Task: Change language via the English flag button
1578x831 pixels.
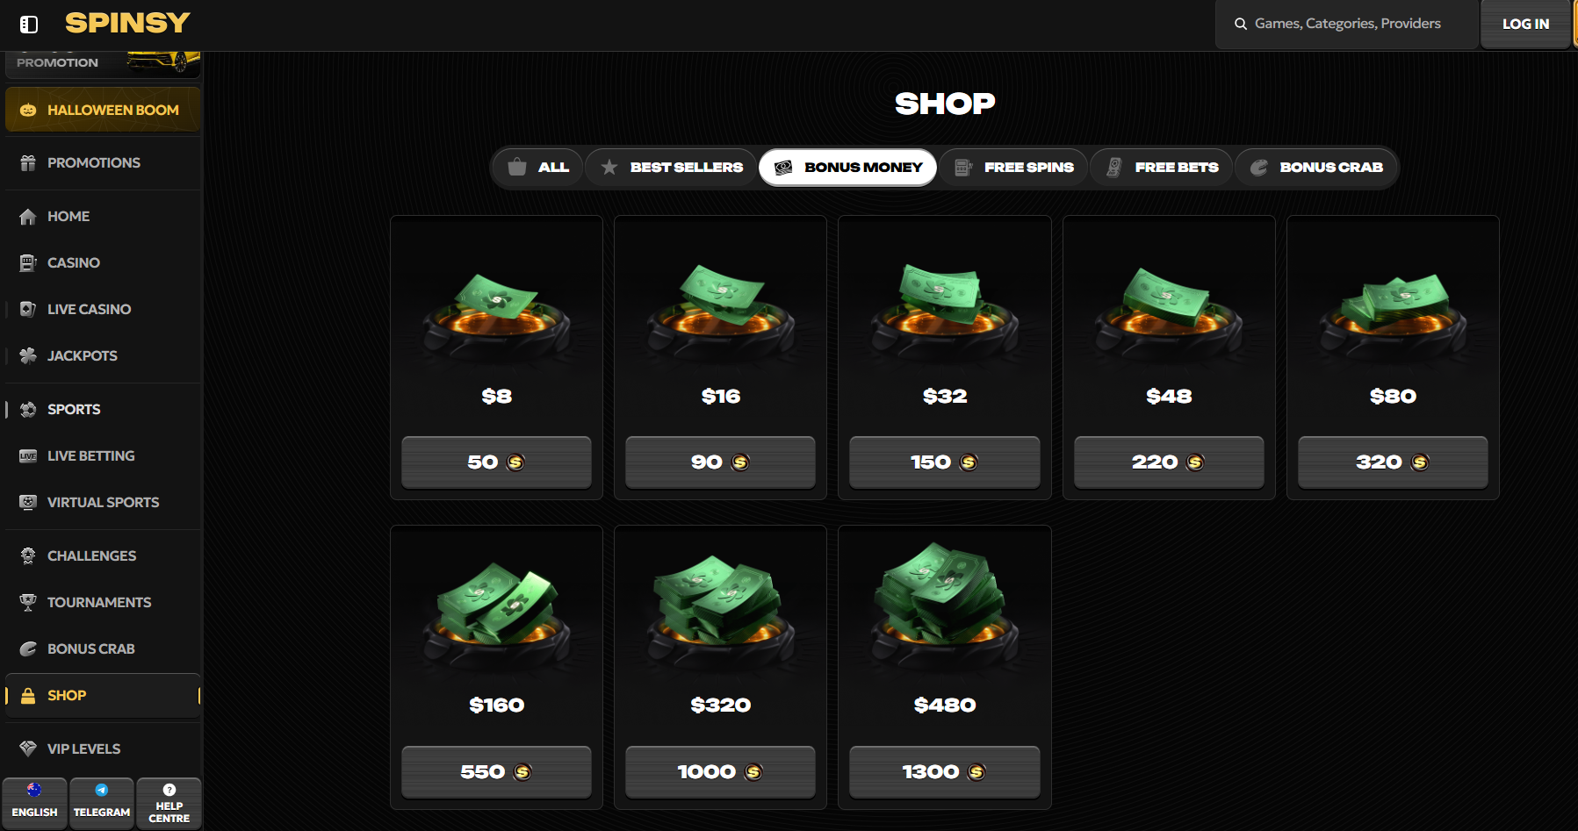Action: click(34, 802)
